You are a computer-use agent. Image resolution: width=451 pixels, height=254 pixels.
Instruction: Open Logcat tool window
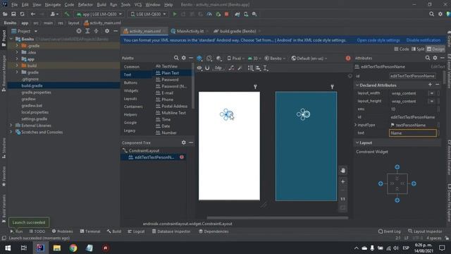[x=136, y=231]
